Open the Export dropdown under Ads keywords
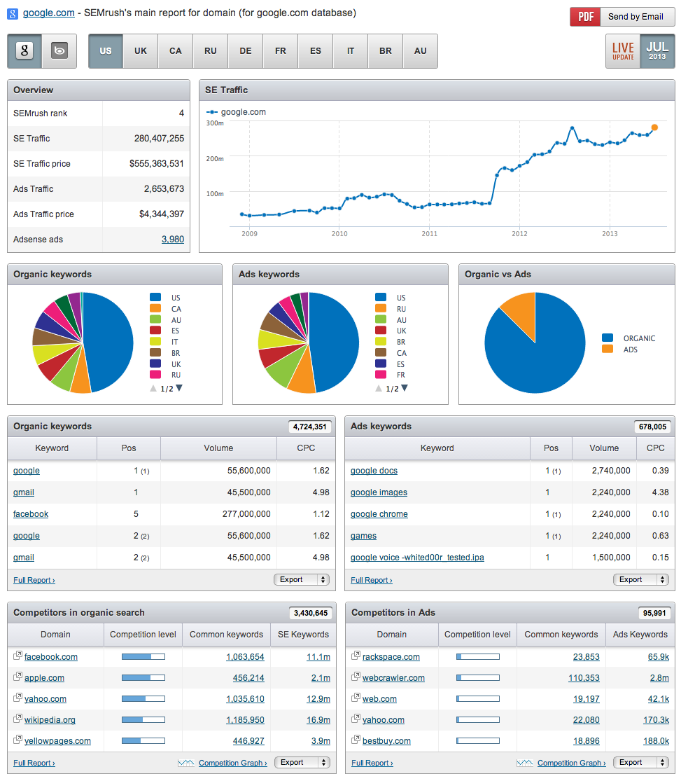The height and width of the screenshot is (781, 681). click(640, 579)
